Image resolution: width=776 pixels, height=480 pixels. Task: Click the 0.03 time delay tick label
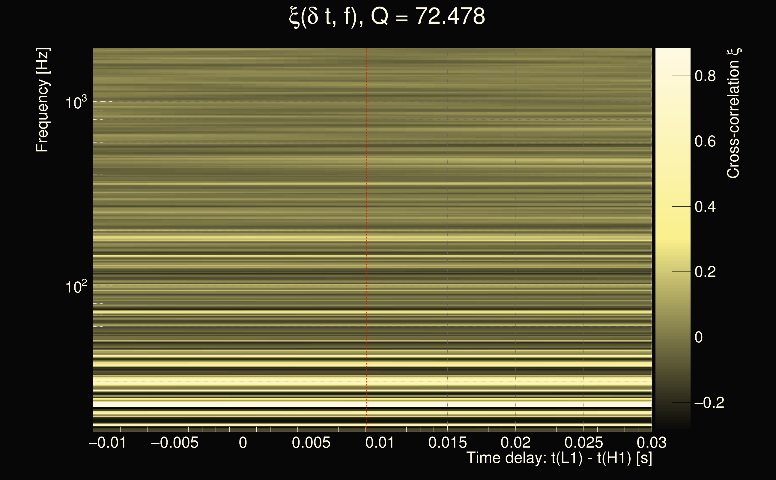(652, 442)
